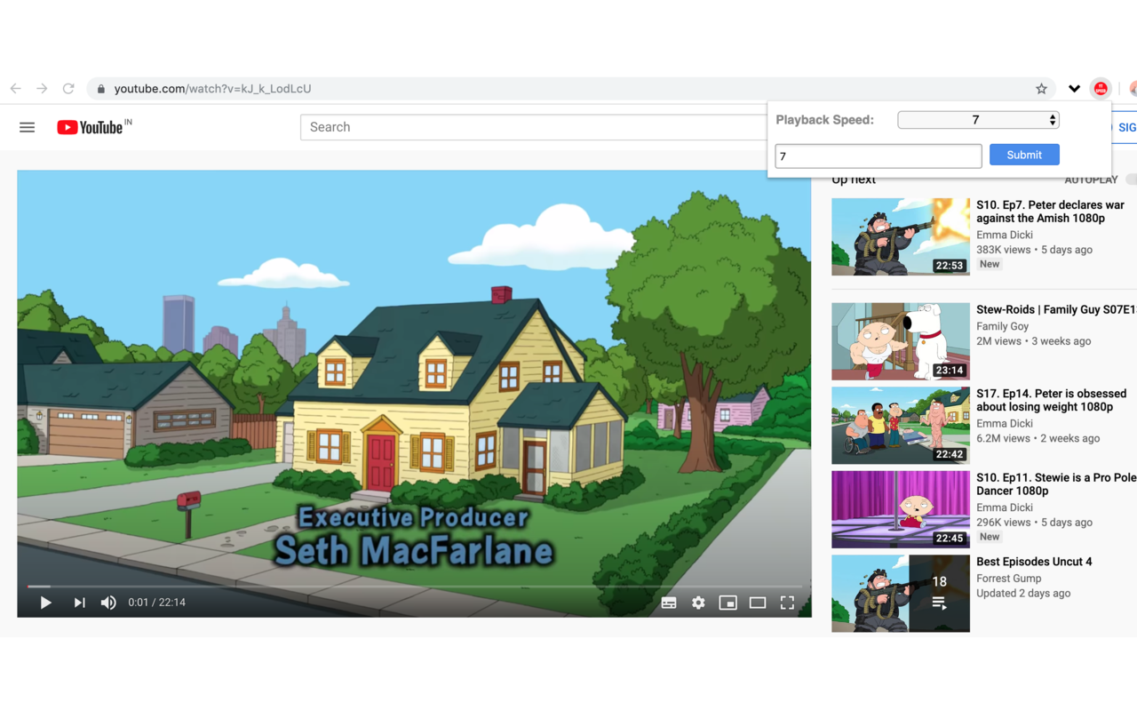Screen dimensions: 1137x711
Task: Open Best Episodes Uncut 4 playlist thumbnail
Action: coord(901,594)
